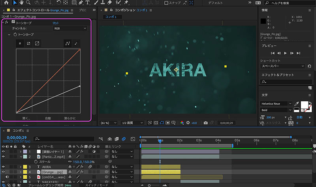Set large curve graph size
The image size is (316, 187).
tap(37, 43)
